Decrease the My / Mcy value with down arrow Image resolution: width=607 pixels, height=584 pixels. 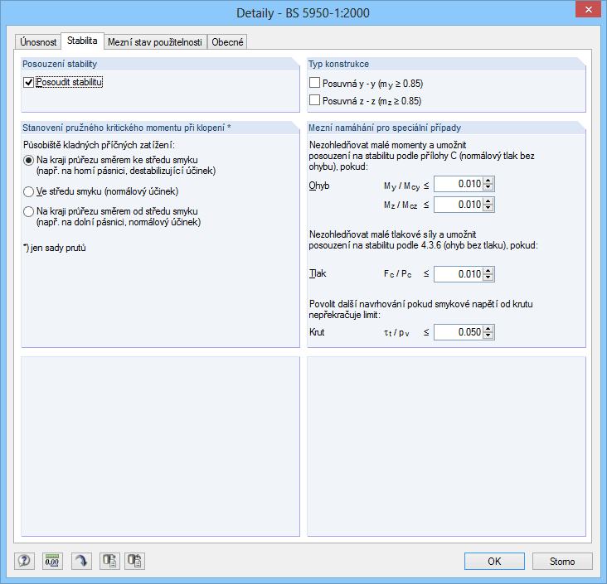point(488,187)
